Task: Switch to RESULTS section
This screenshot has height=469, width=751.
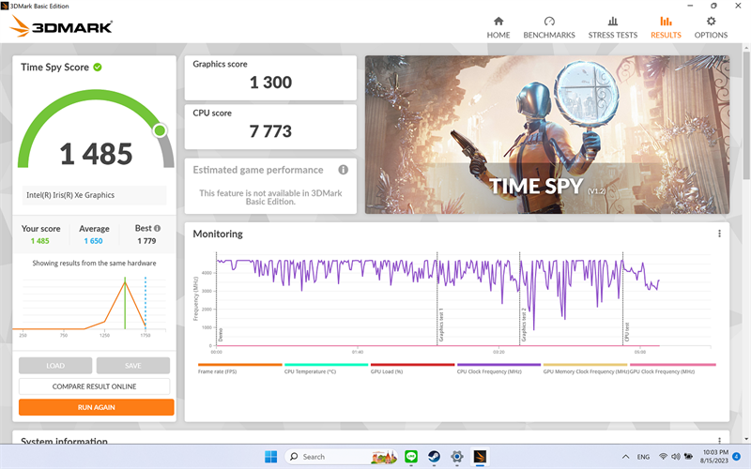Action: click(x=666, y=27)
